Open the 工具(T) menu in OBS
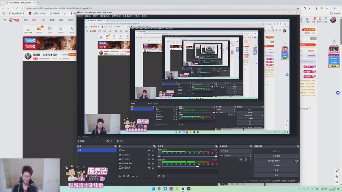This screenshot has width=342, height=192. pos(136,16)
